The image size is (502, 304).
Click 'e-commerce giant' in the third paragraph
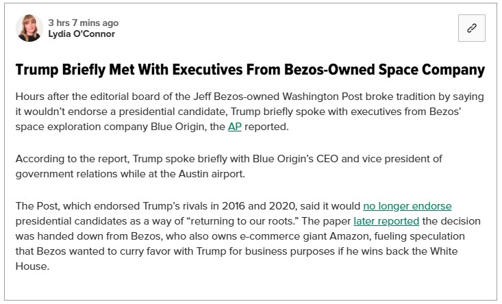(x=283, y=236)
